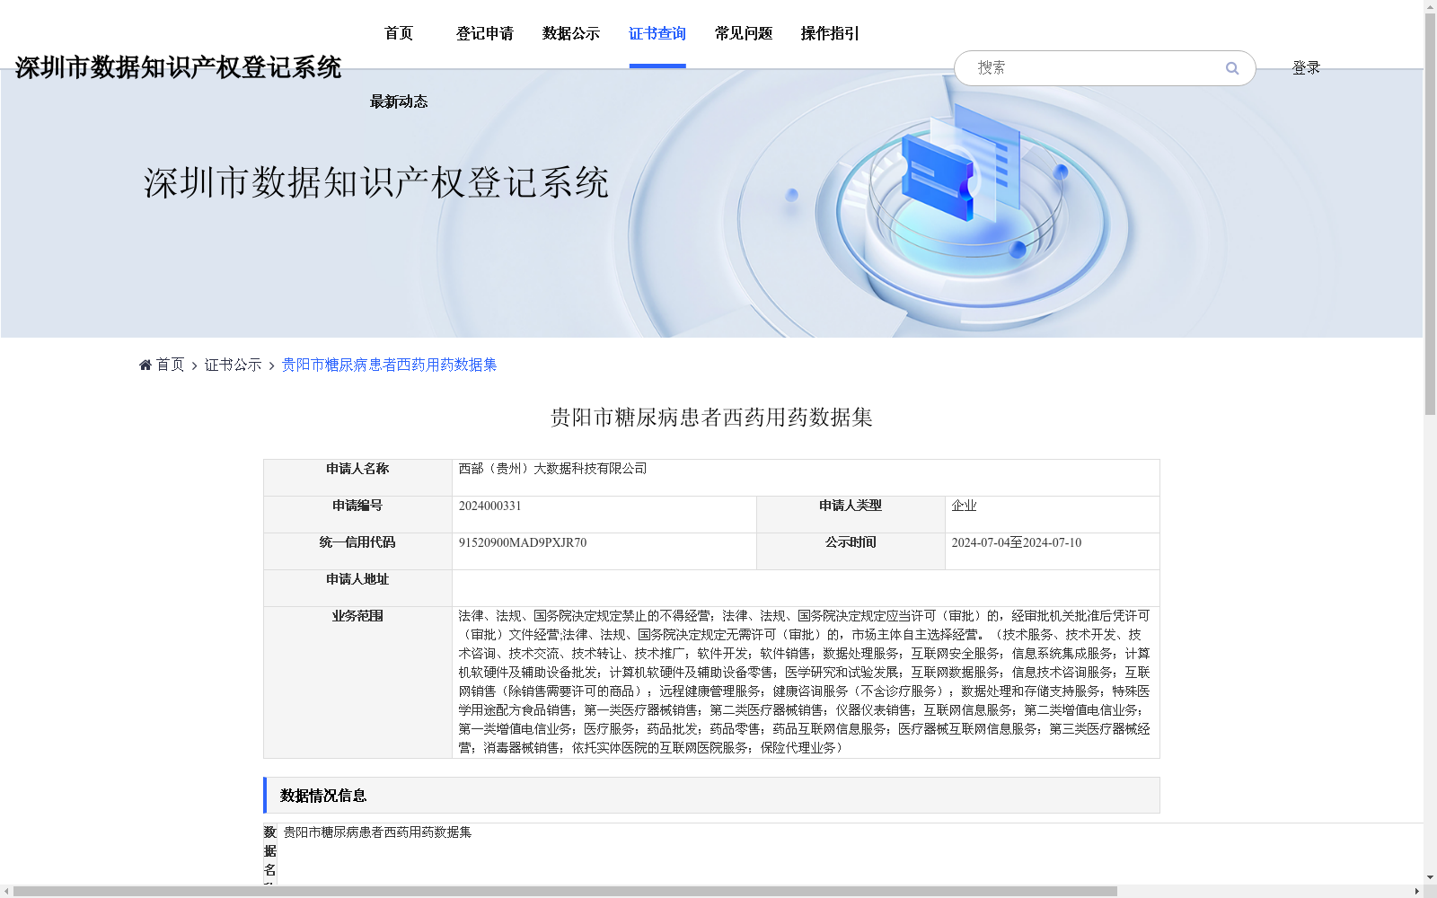Screen dimensions: 1437x898
Task: Click the 申请人类型 label cell
Action: click(x=851, y=515)
